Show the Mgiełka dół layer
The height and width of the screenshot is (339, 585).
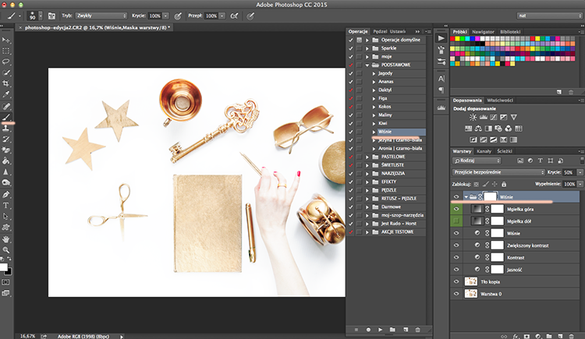[456, 221]
